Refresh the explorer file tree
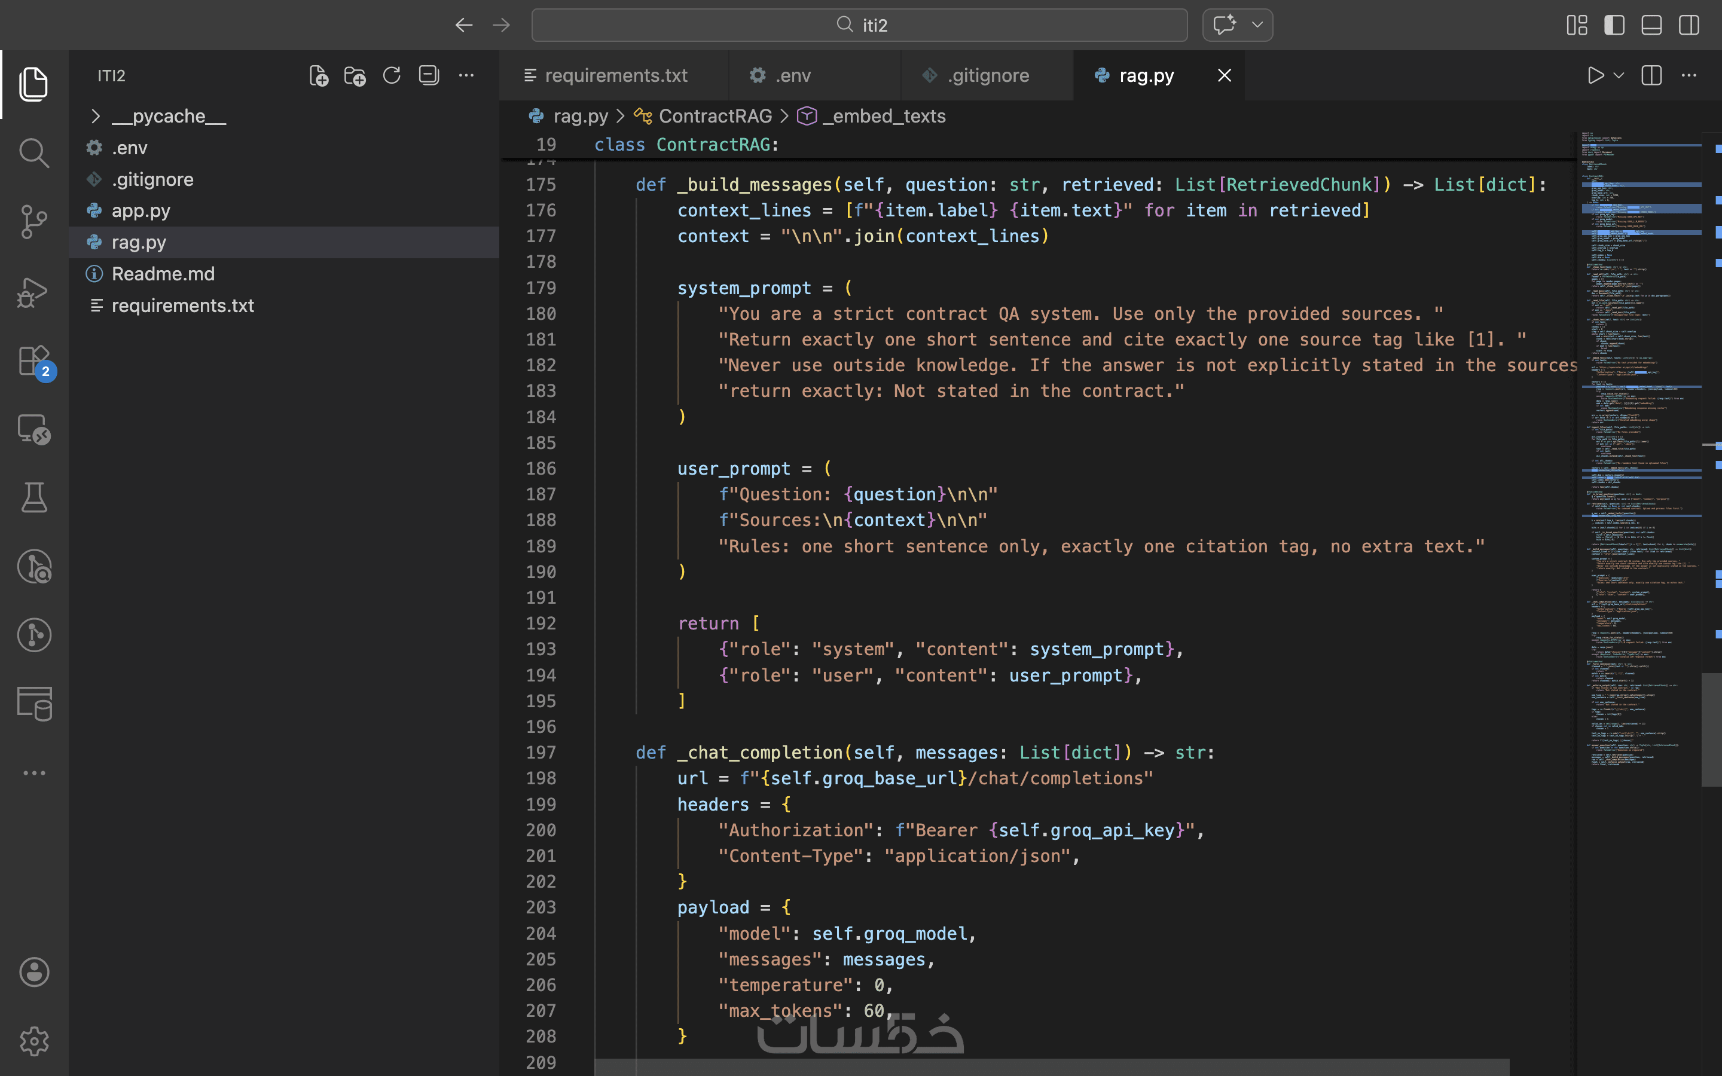This screenshot has height=1076, width=1722. point(392,75)
